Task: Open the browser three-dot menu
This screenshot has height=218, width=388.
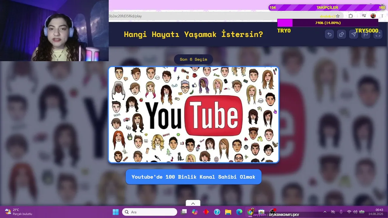Action: (x=383, y=16)
